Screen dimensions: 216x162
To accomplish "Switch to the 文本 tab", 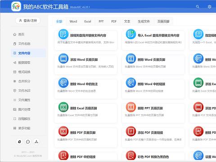I will click(x=127, y=22).
